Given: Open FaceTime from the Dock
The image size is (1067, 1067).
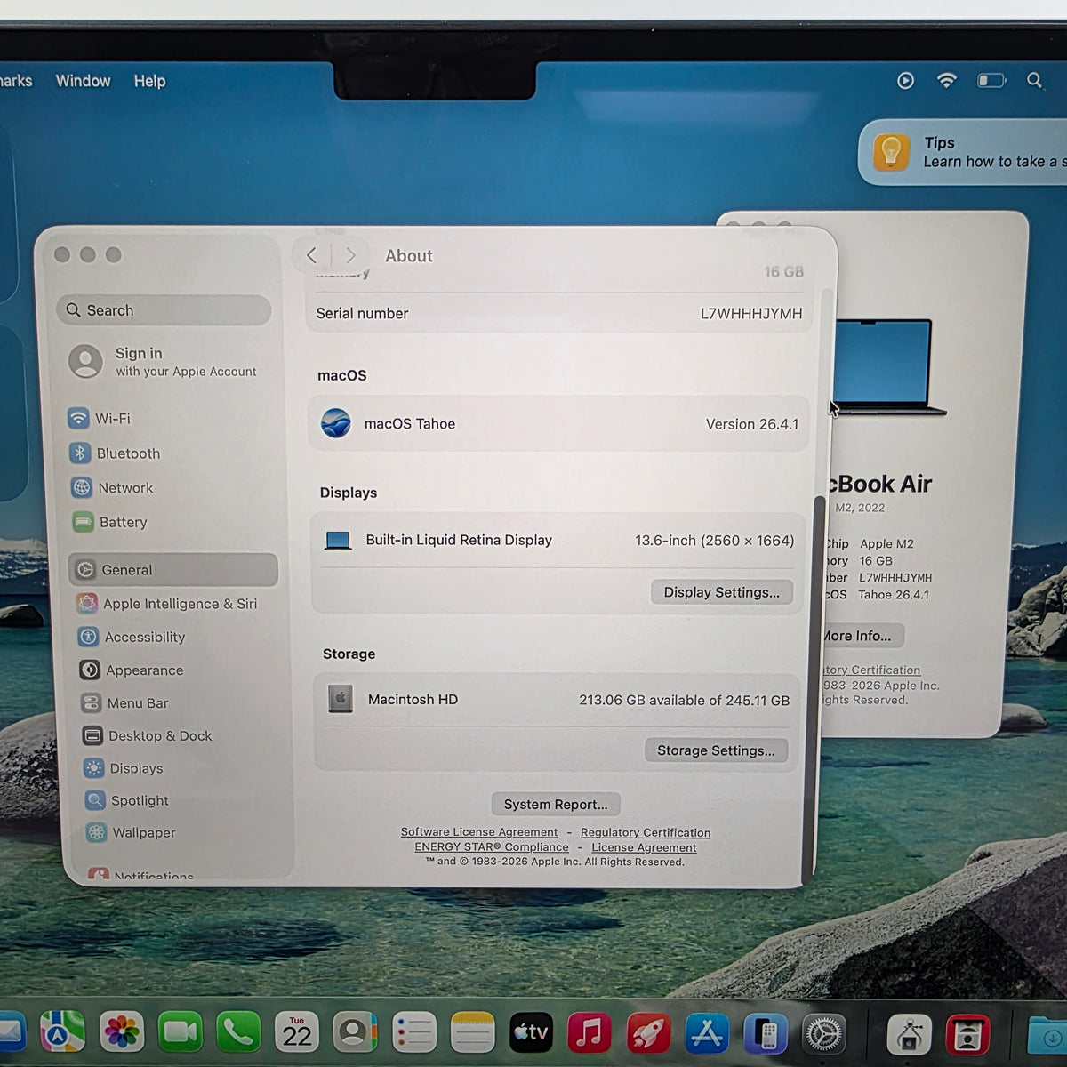Looking at the screenshot, I should [x=180, y=1032].
